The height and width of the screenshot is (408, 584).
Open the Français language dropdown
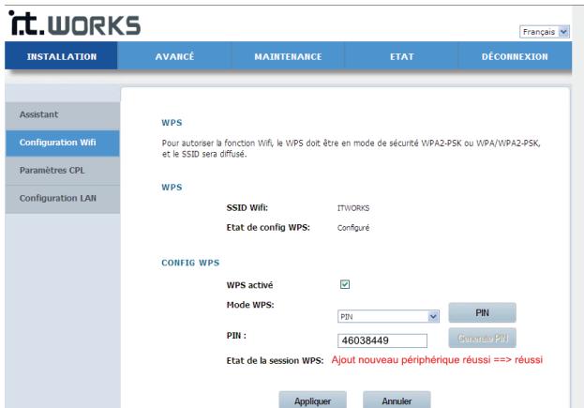544,32
